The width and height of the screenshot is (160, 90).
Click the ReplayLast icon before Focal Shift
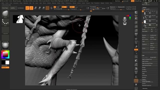87,8
